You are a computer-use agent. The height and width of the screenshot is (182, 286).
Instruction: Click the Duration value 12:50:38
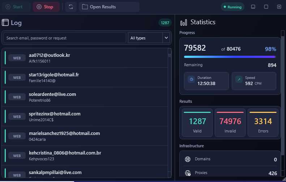(206, 84)
